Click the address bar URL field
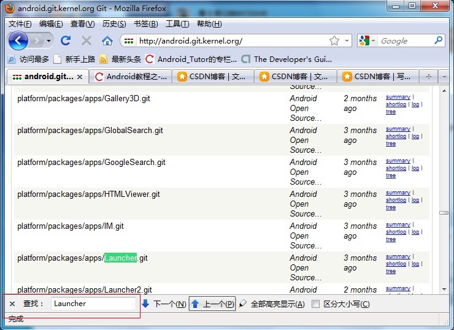The height and width of the screenshot is (330, 454). (x=232, y=41)
